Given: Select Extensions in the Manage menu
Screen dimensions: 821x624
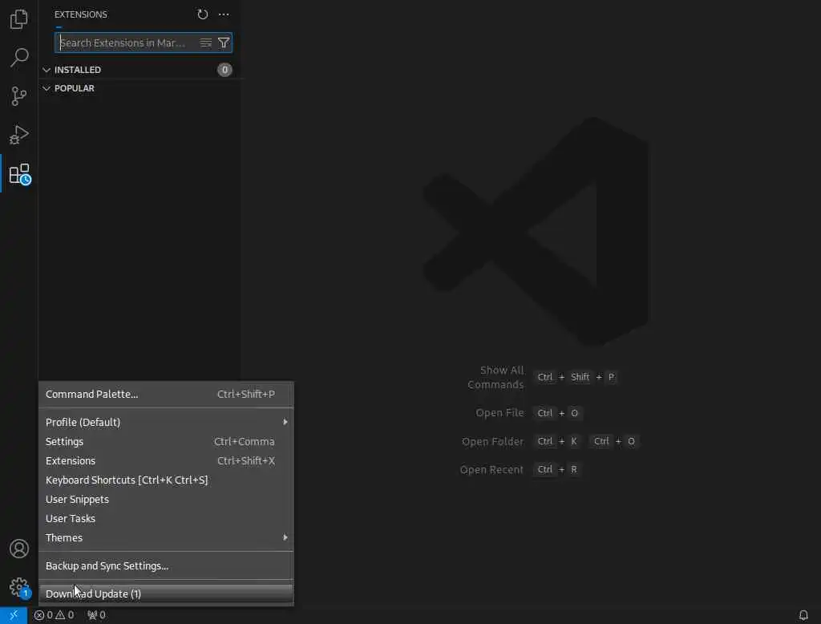Looking at the screenshot, I should (167, 460).
